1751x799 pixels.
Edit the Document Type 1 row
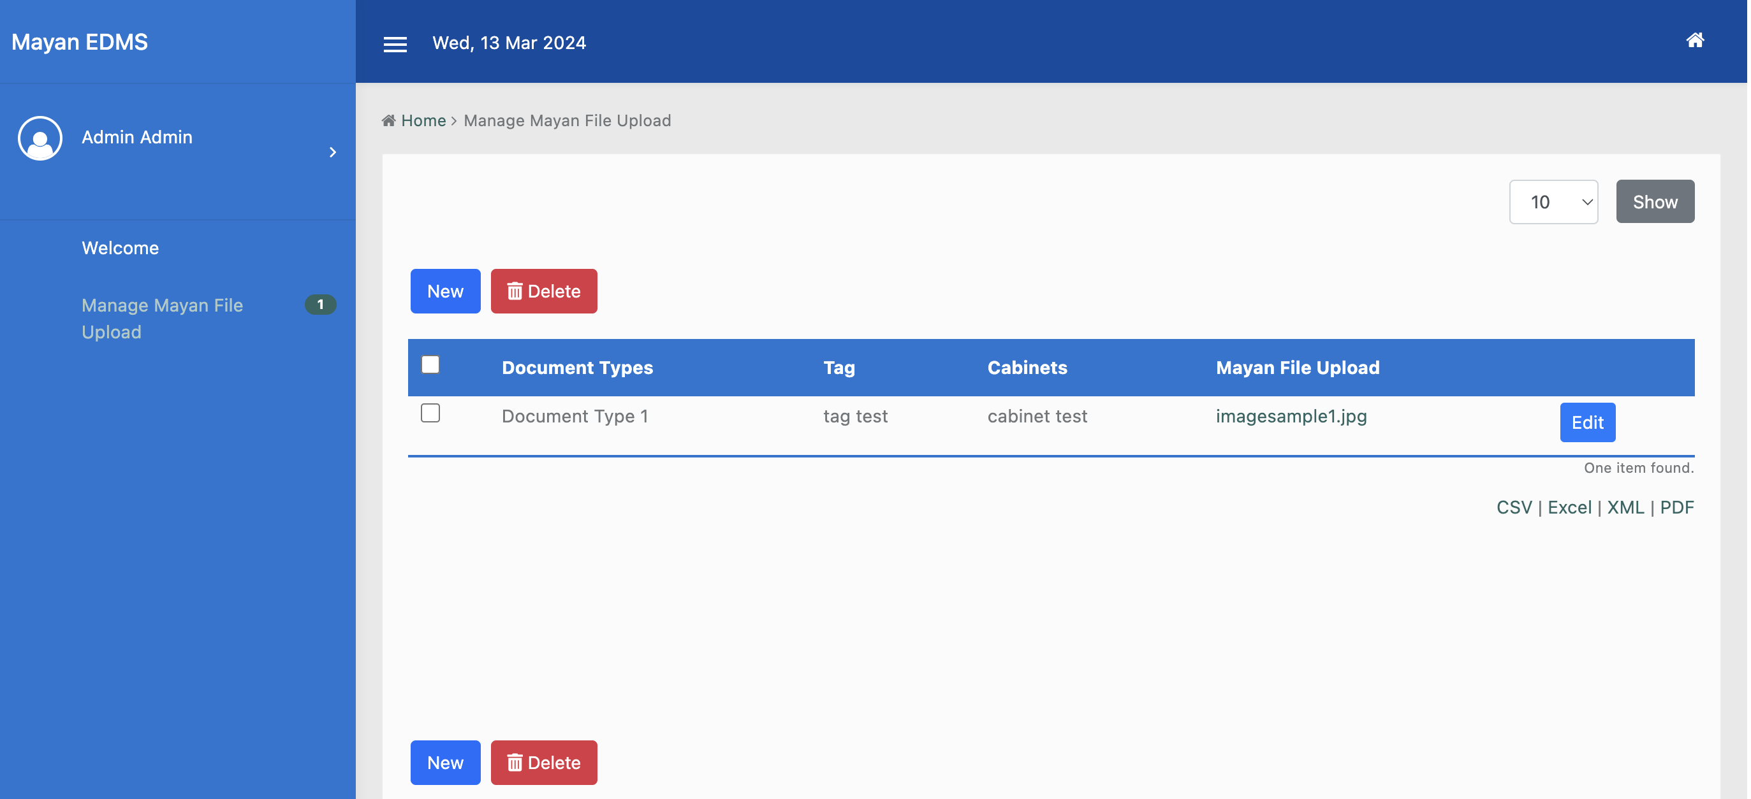coord(1587,422)
